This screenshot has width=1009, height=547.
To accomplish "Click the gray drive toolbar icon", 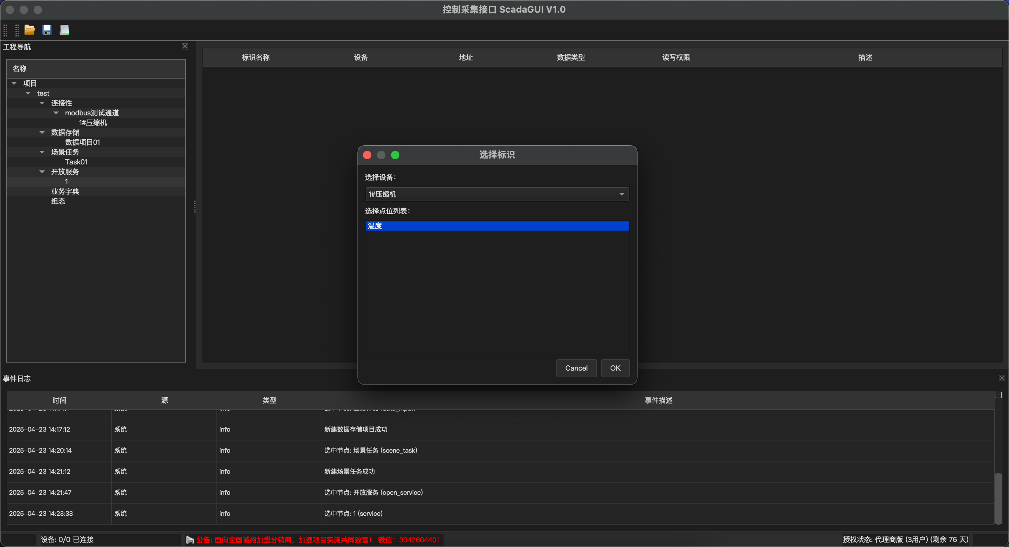I will tap(64, 30).
